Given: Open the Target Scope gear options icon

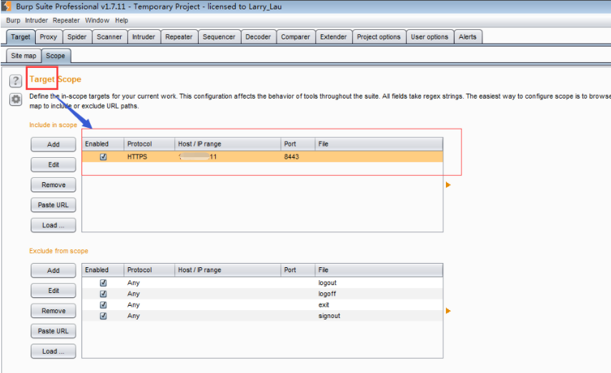Looking at the screenshot, I should click(16, 99).
